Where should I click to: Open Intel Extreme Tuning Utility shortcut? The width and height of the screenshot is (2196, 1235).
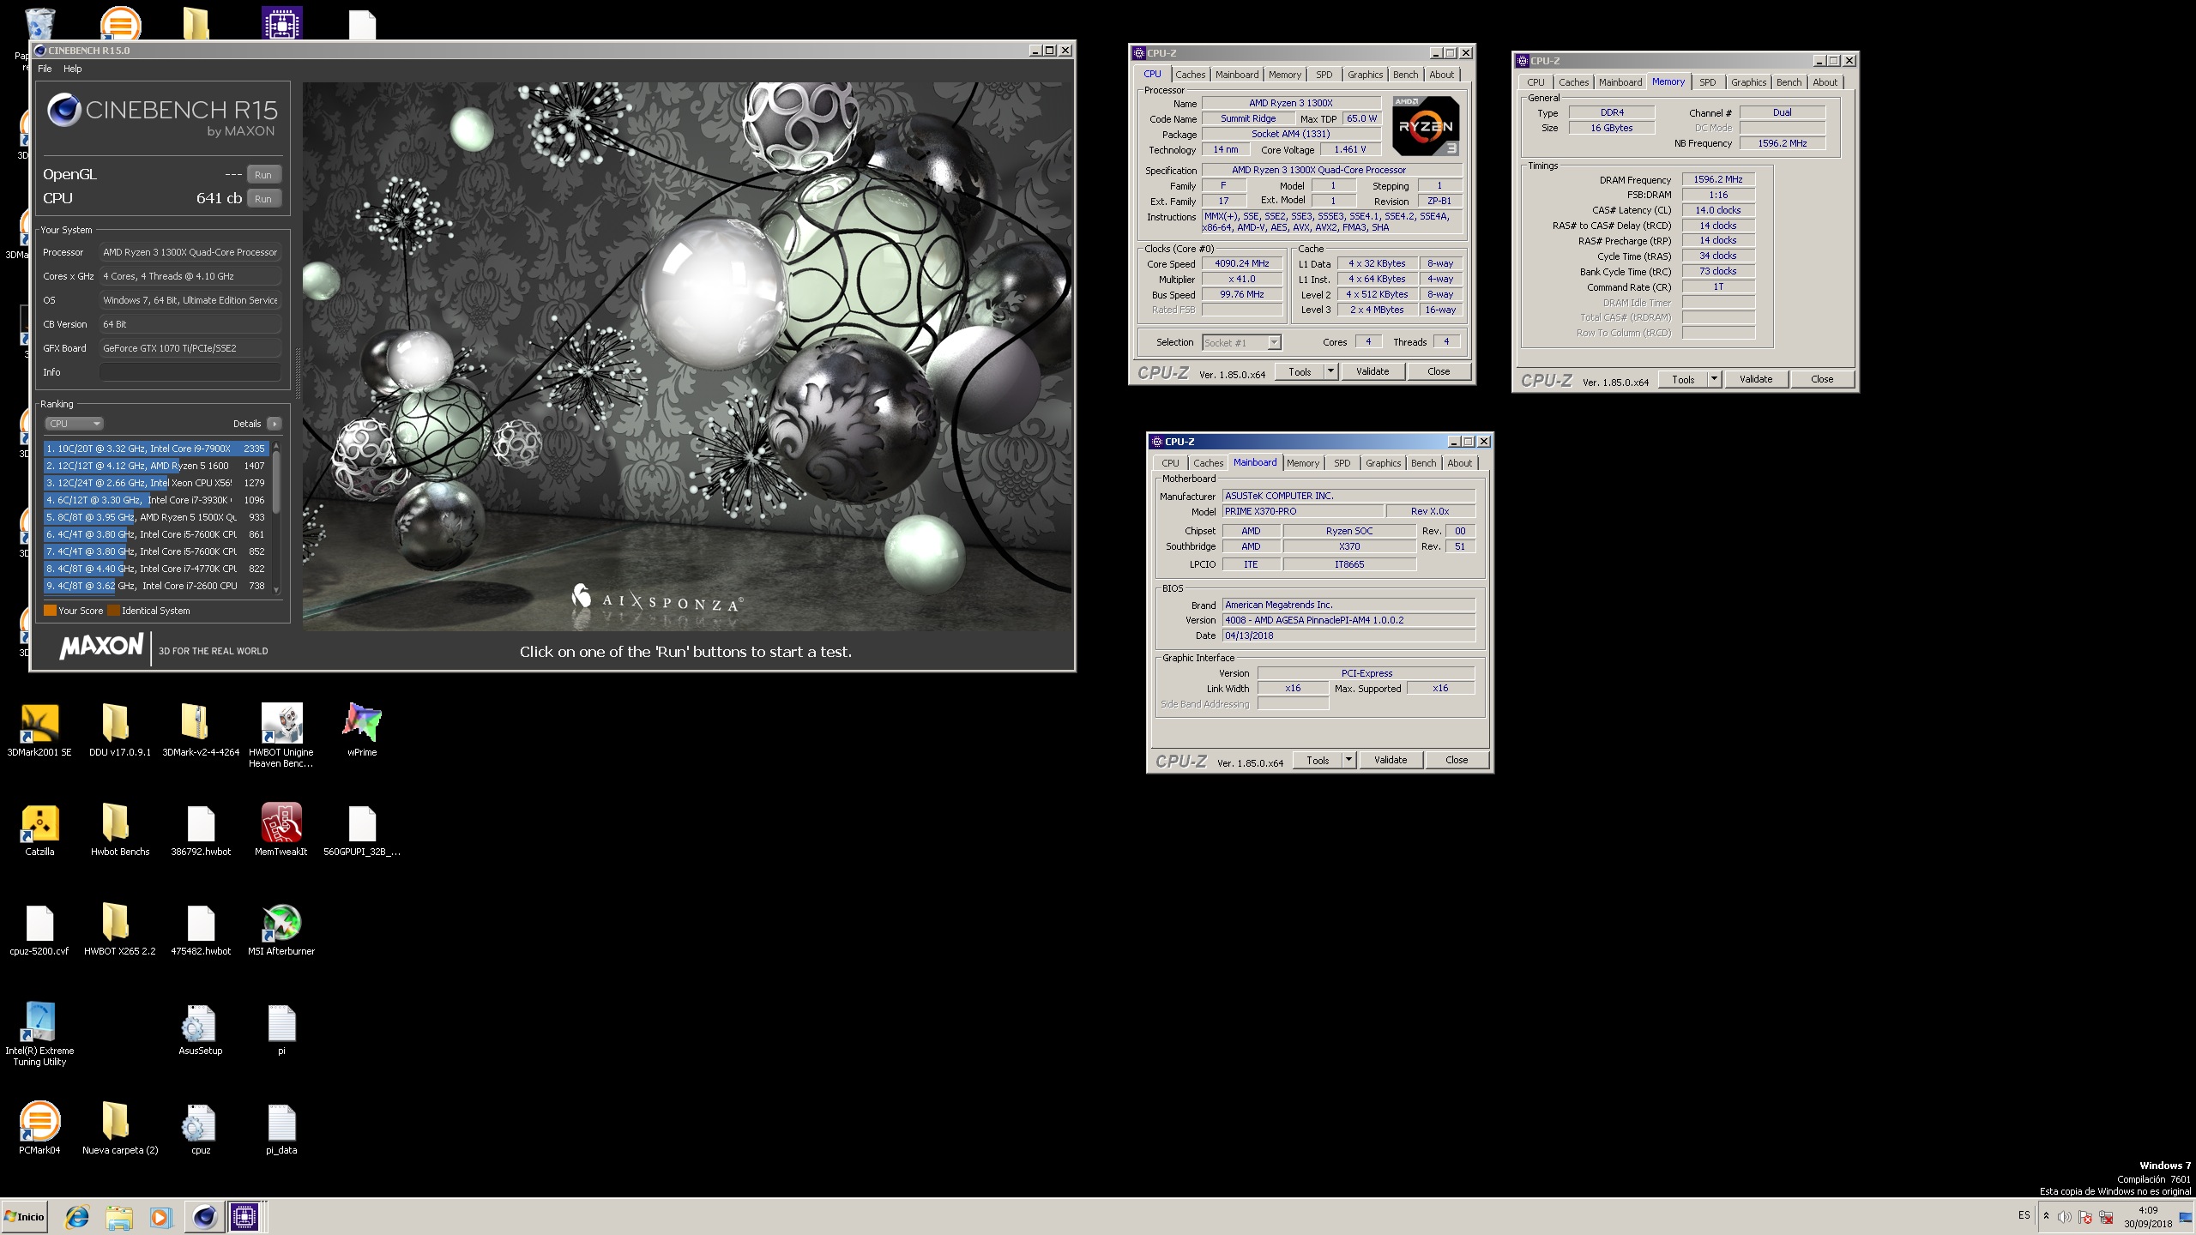39,1033
